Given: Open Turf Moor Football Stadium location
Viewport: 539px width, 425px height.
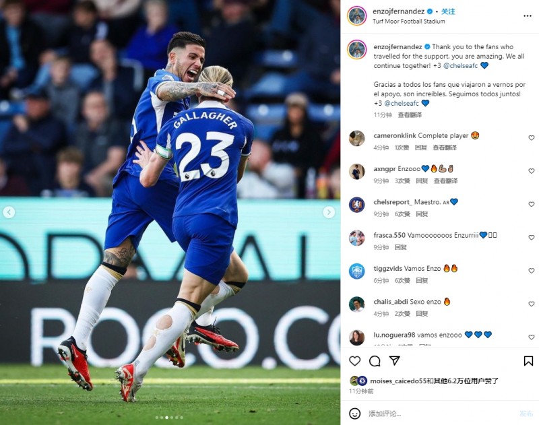Looking at the screenshot, I should coord(409,22).
